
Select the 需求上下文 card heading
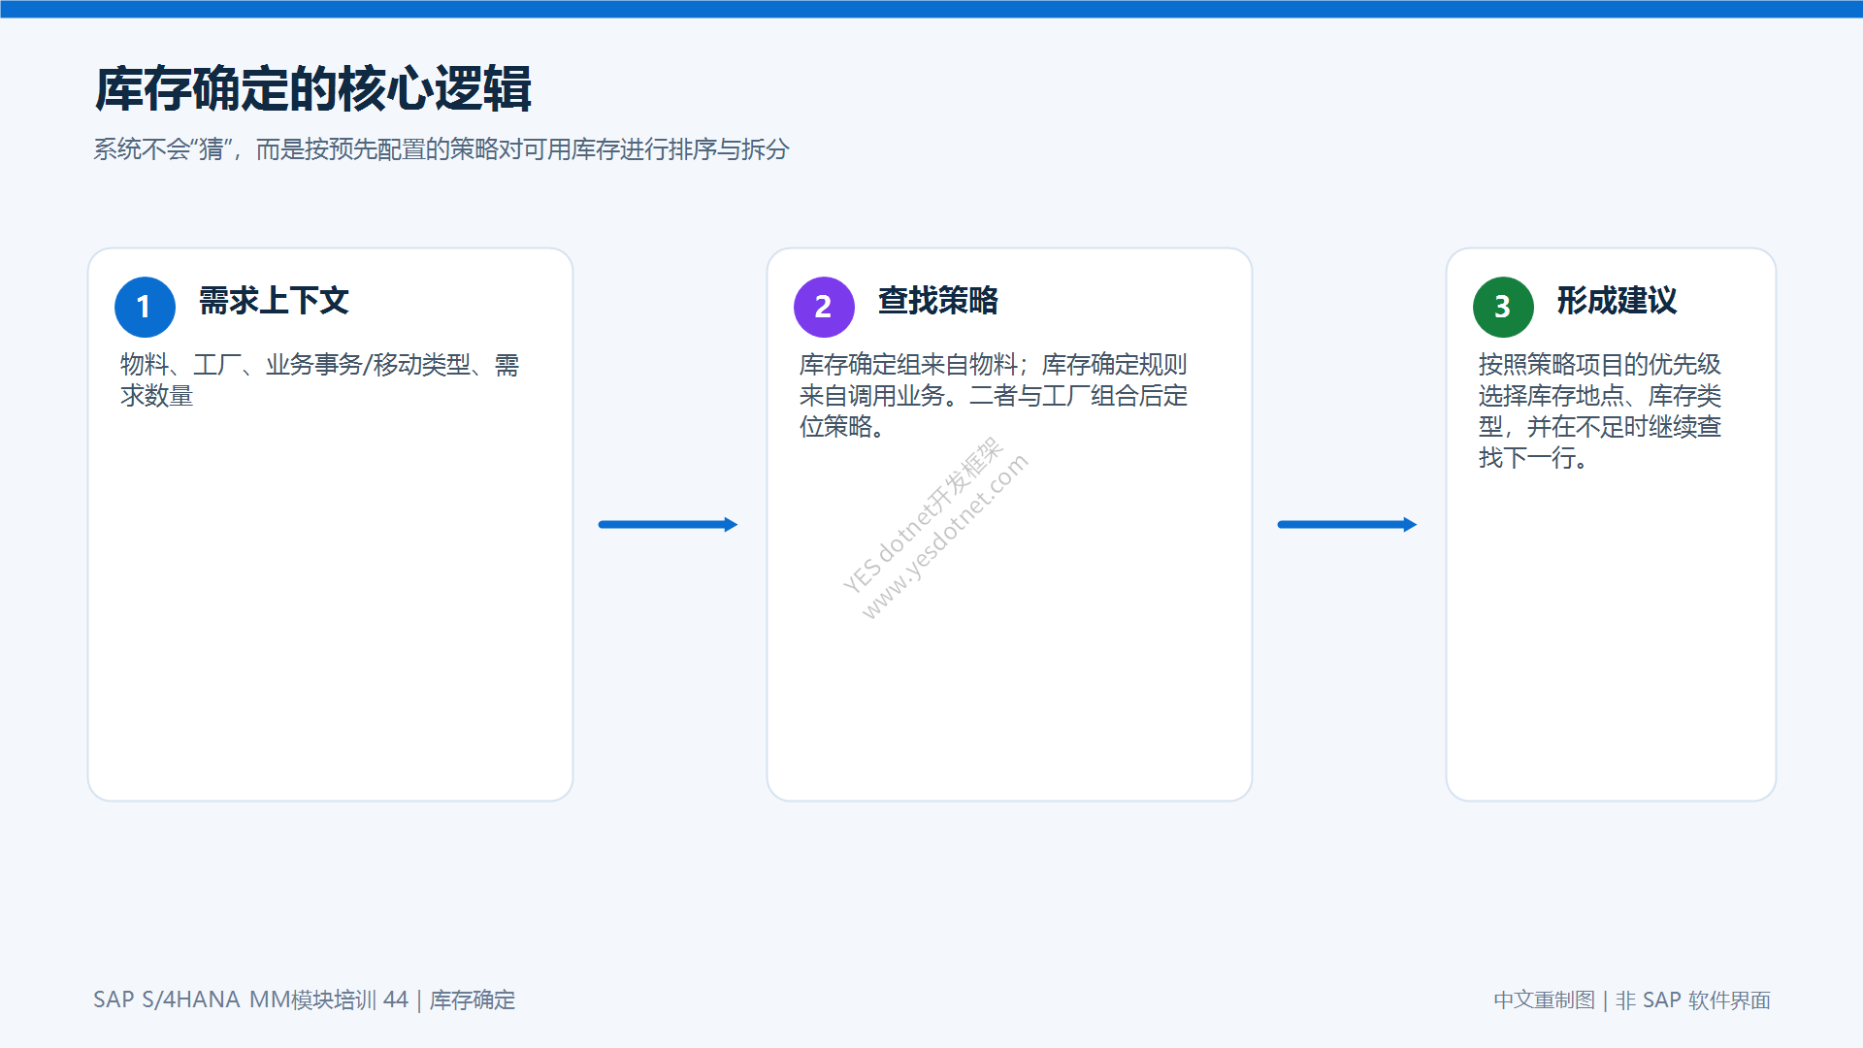click(274, 301)
